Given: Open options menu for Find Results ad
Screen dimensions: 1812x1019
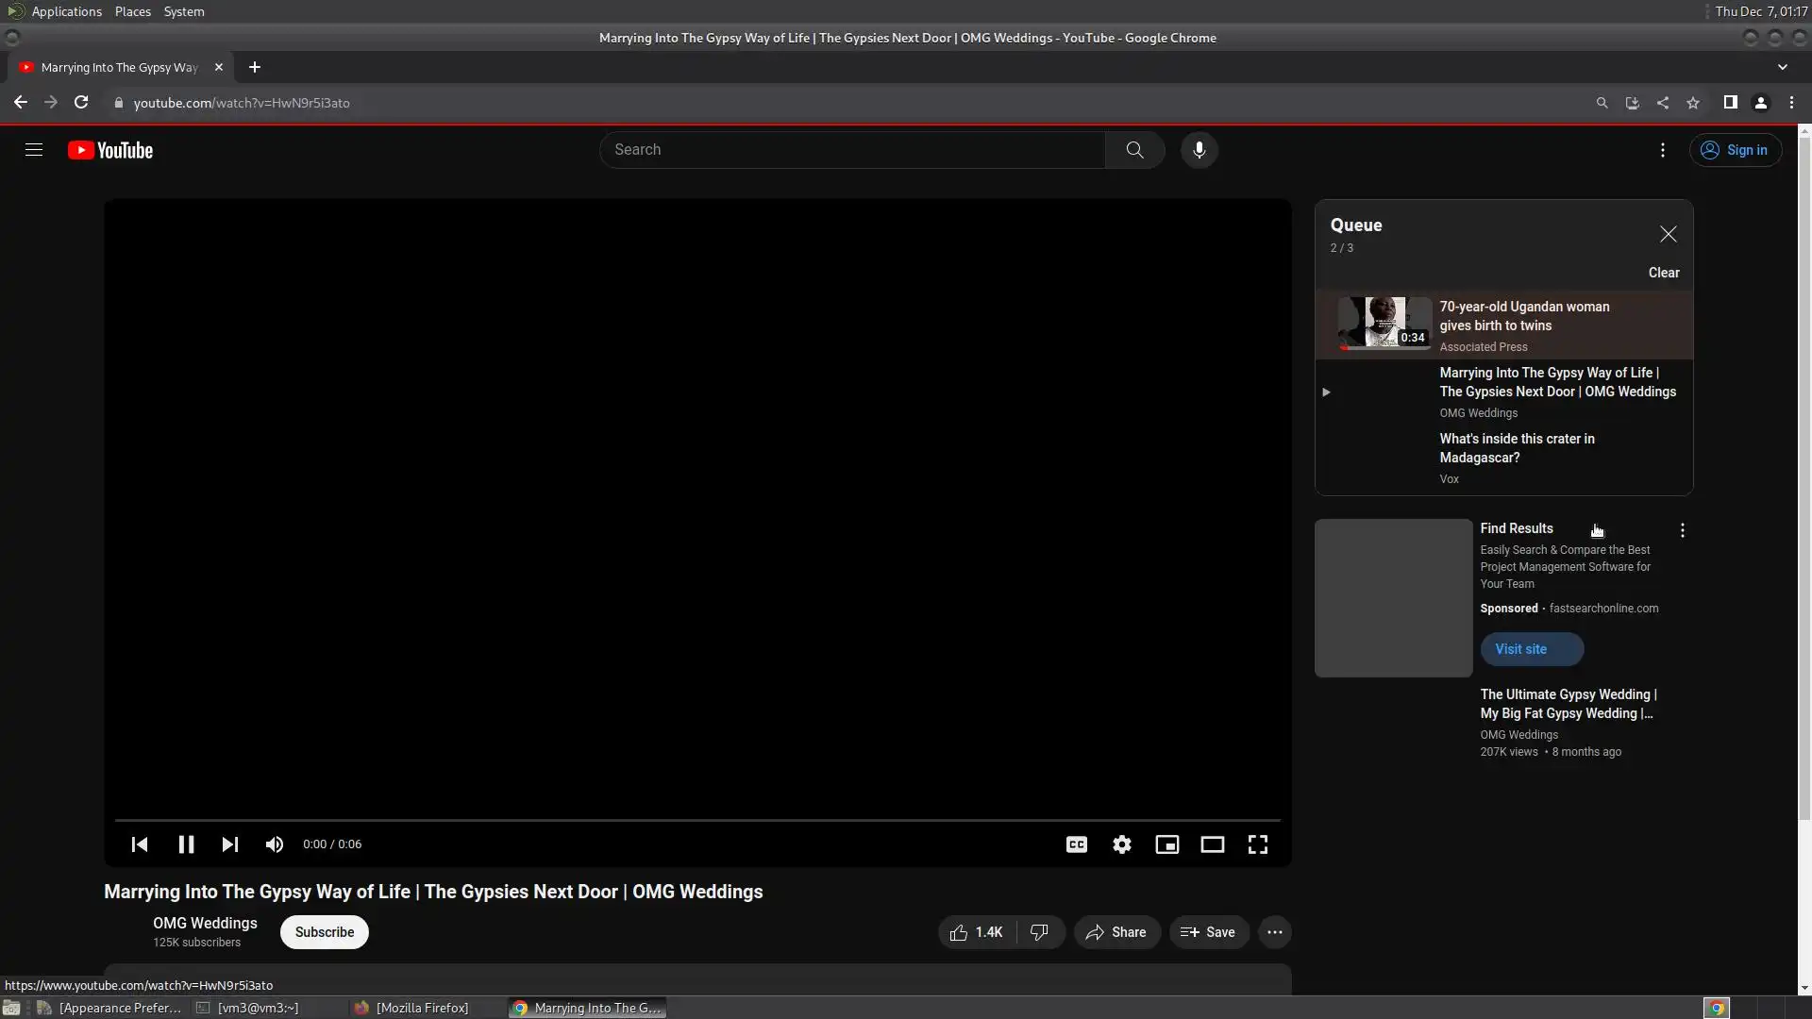Looking at the screenshot, I should 1682,530.
